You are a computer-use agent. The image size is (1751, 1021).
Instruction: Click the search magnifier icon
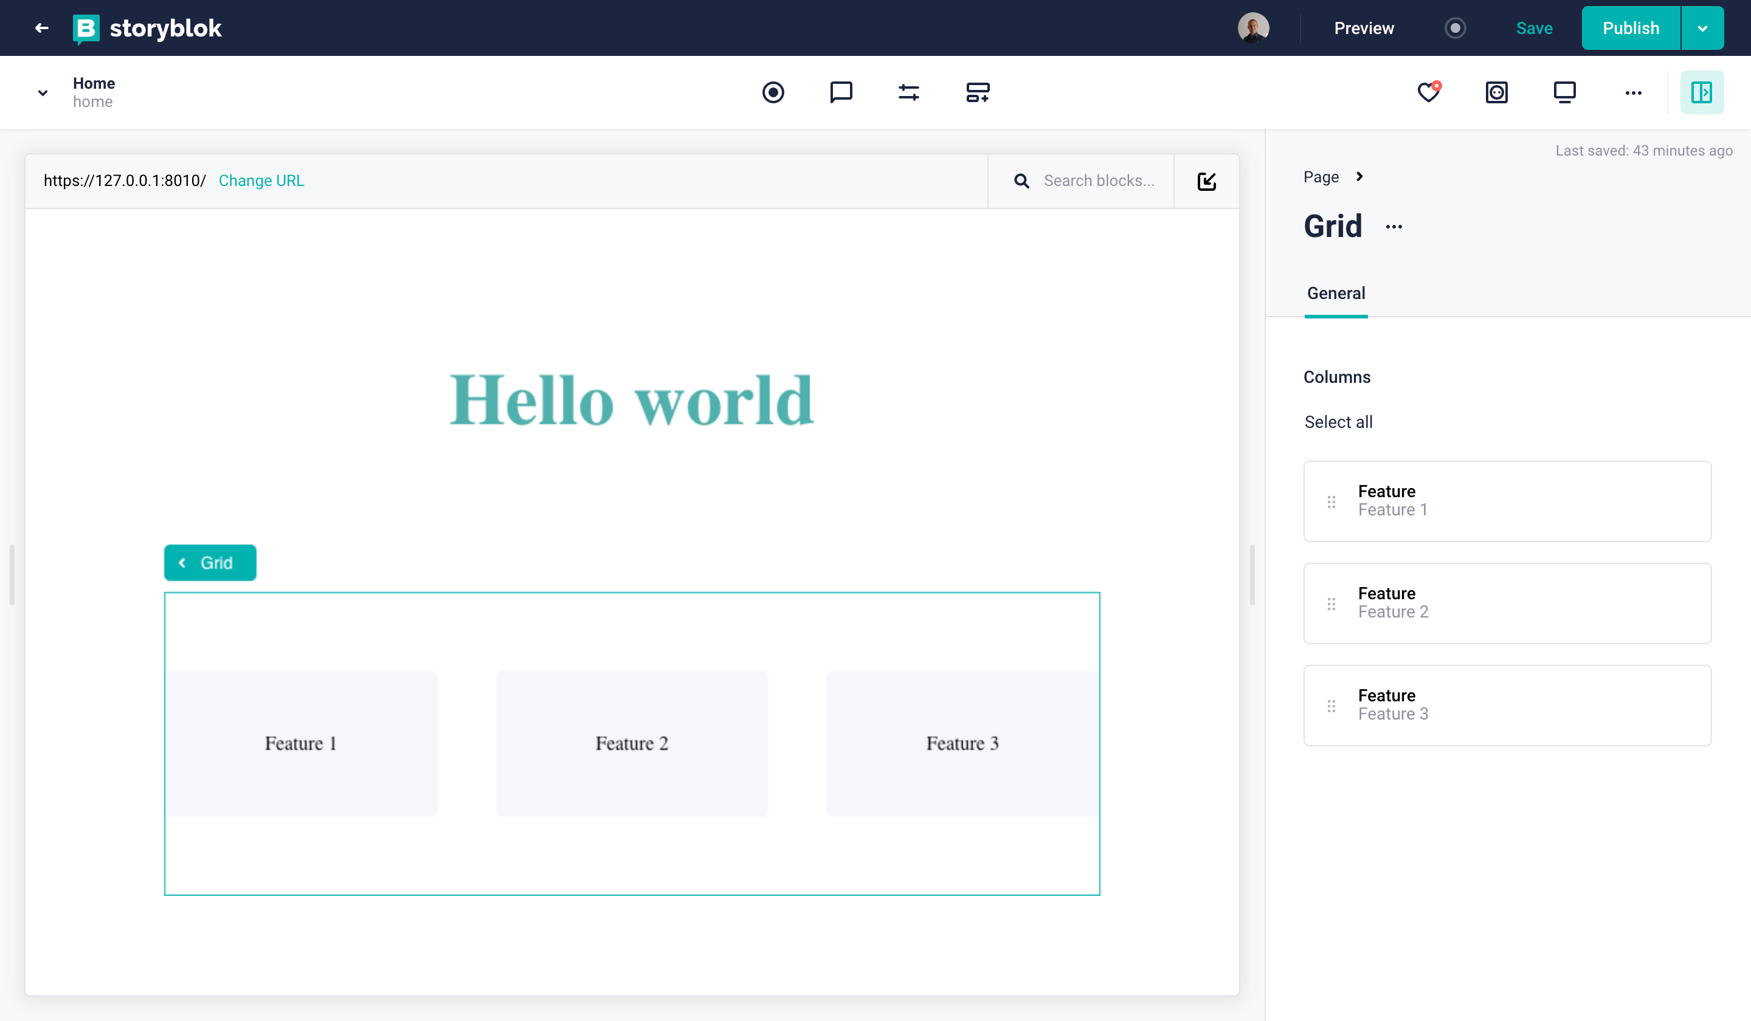point(1021,181)
